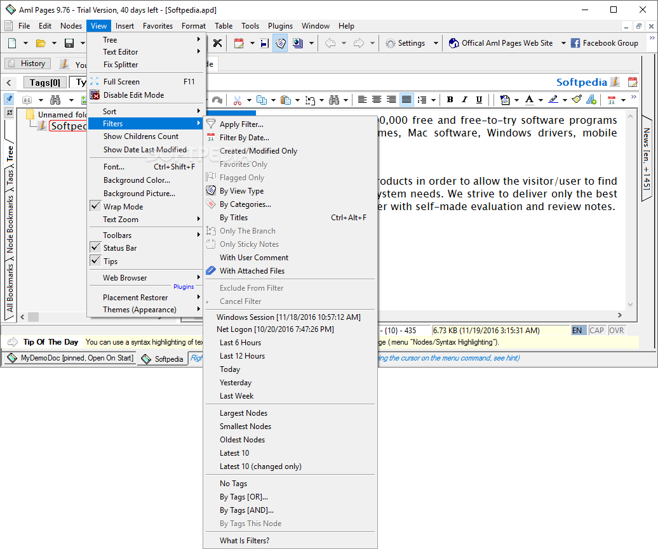Click the pin icon in the left sidebar
This screenshot has width=658, height=549.
coord(9,100)
